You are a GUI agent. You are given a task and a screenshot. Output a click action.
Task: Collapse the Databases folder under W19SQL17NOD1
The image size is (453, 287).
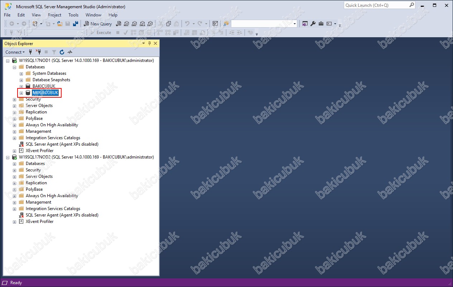pyautogui.click(x=14, y=67)
